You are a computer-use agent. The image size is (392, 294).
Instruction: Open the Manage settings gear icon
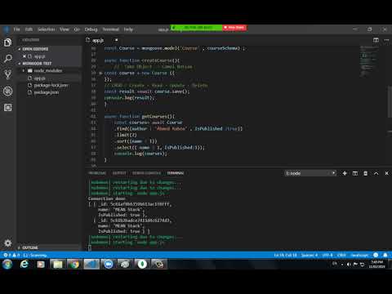point(7,243)
